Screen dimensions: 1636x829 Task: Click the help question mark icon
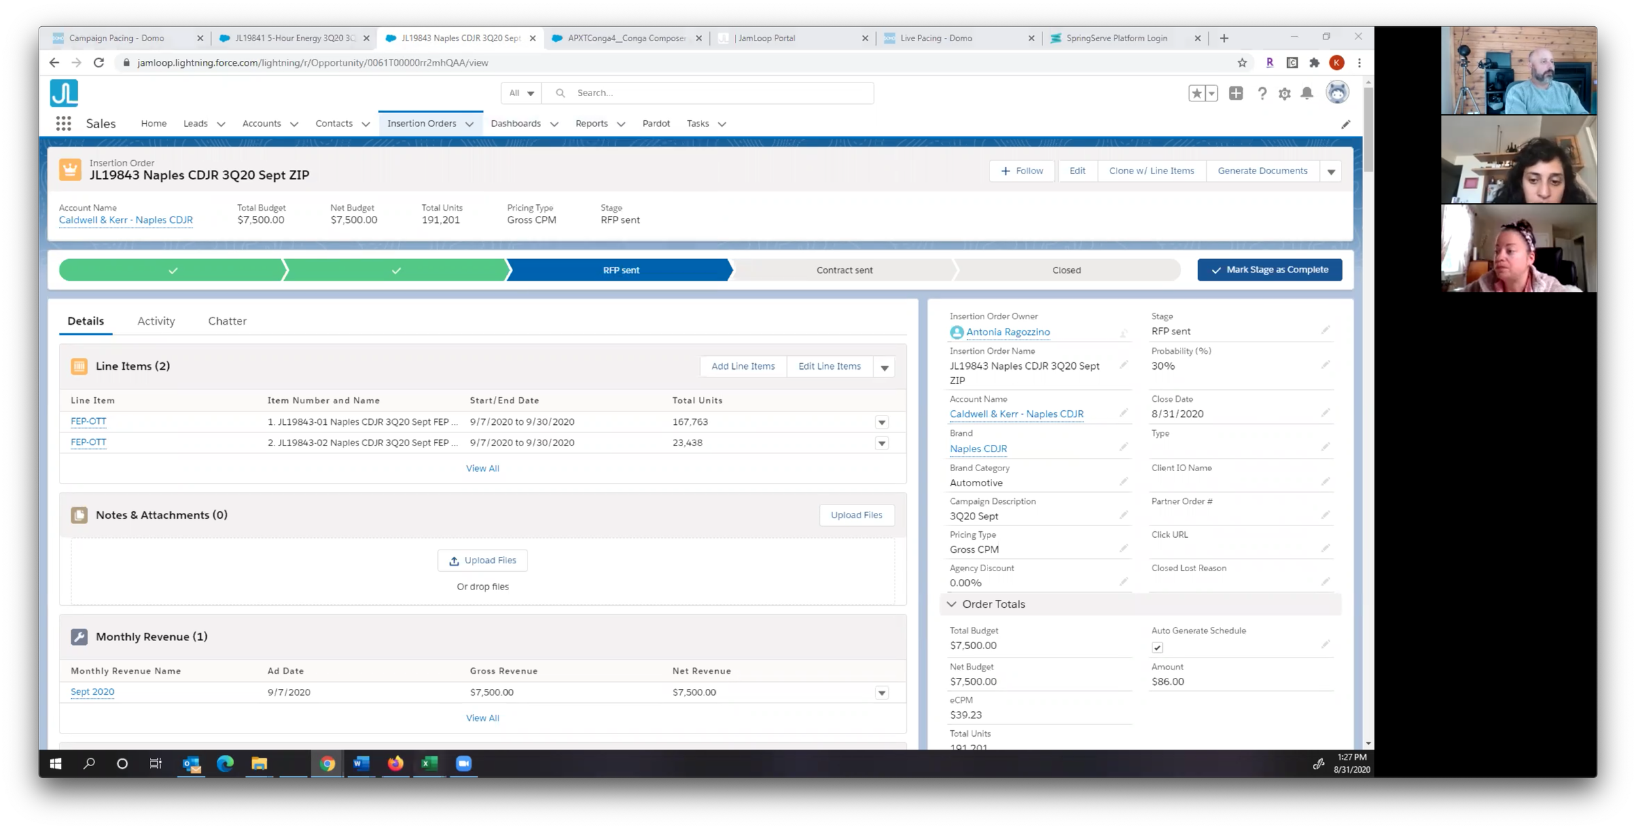coord(1262,94)
